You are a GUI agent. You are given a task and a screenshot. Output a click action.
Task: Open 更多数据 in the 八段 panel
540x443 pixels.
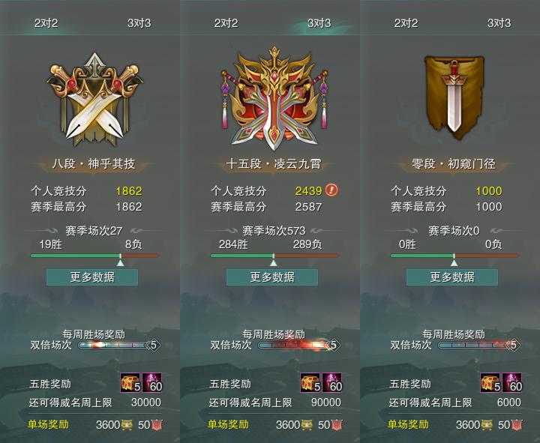click(x=92, y=277)
